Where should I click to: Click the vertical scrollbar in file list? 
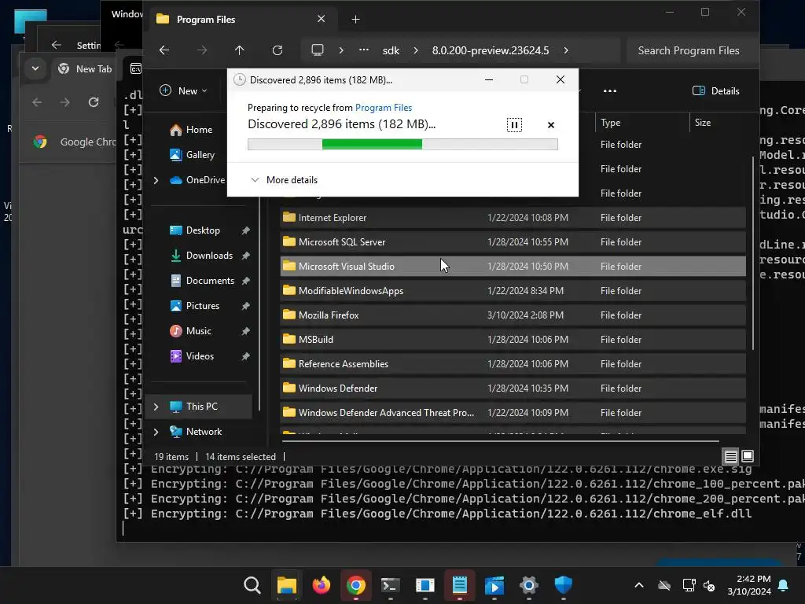click(x=752, y=253)
